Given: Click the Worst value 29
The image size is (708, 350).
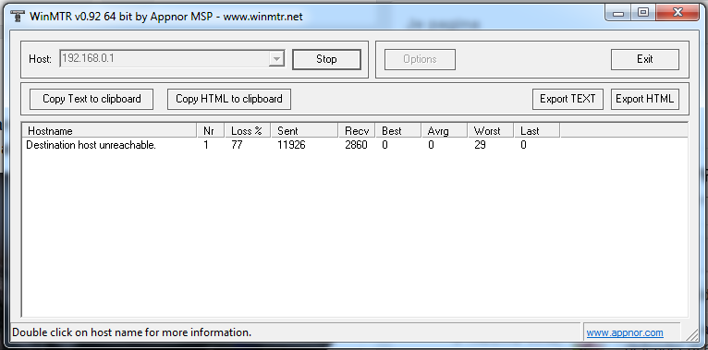Looking at the screenshot, I should [x=480, y=145].
